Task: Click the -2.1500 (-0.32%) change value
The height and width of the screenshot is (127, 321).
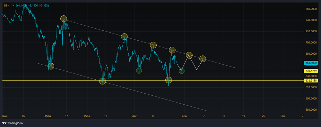Action: coord(39,5)
